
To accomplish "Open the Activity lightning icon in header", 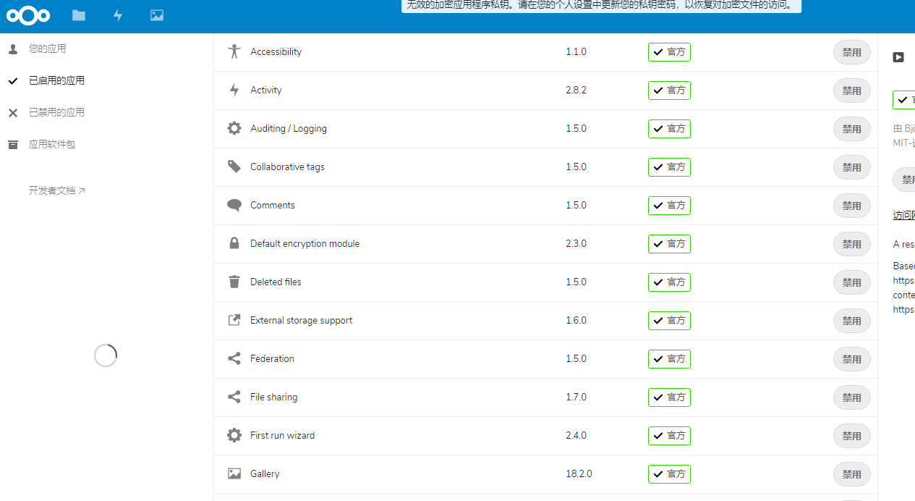I will (x=118, y=15).
